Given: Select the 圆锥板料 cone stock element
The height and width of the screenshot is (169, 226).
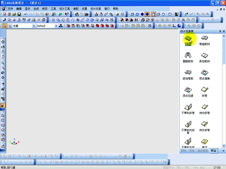Looking at the screenshot, I should point(188,57).
